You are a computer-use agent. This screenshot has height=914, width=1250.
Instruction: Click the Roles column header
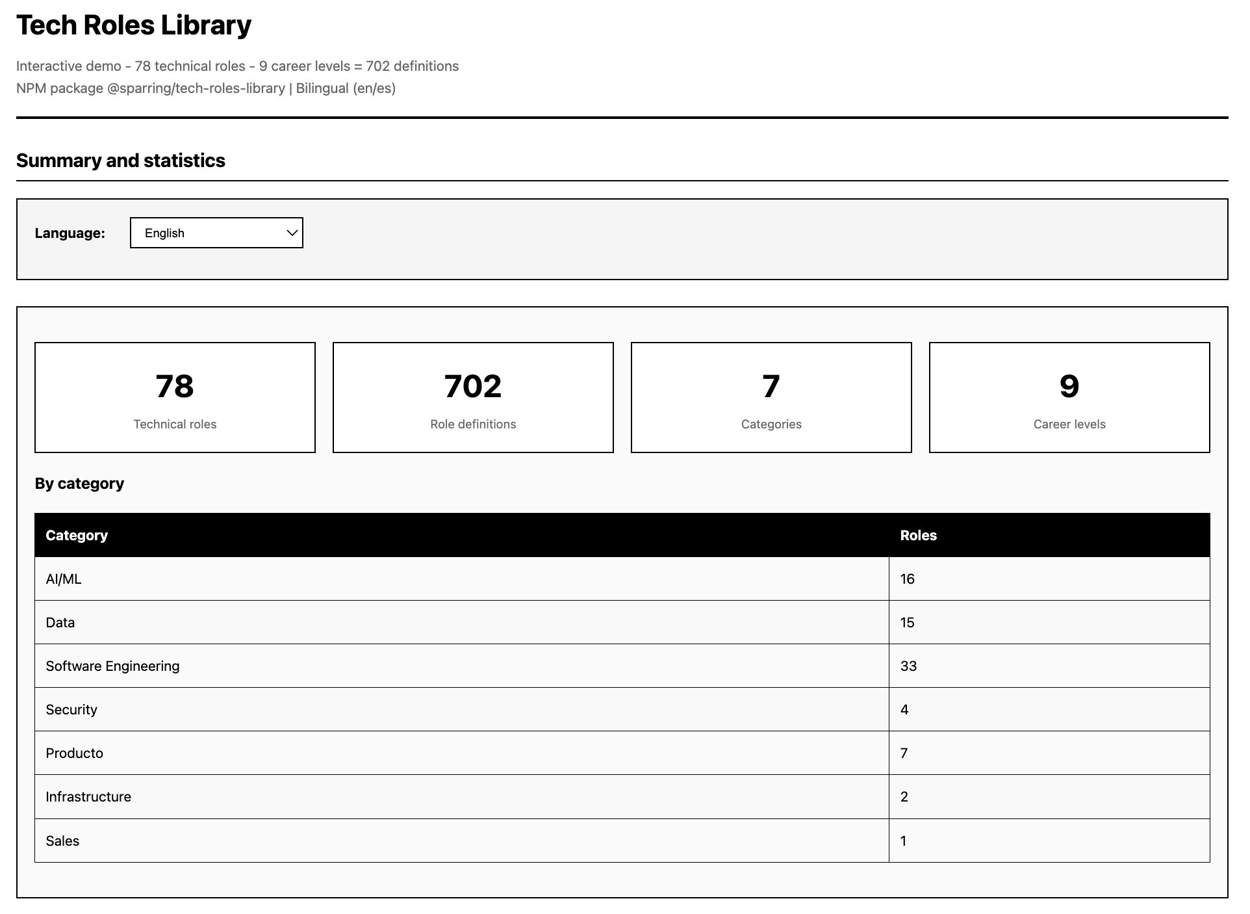[x=918, y=535]
